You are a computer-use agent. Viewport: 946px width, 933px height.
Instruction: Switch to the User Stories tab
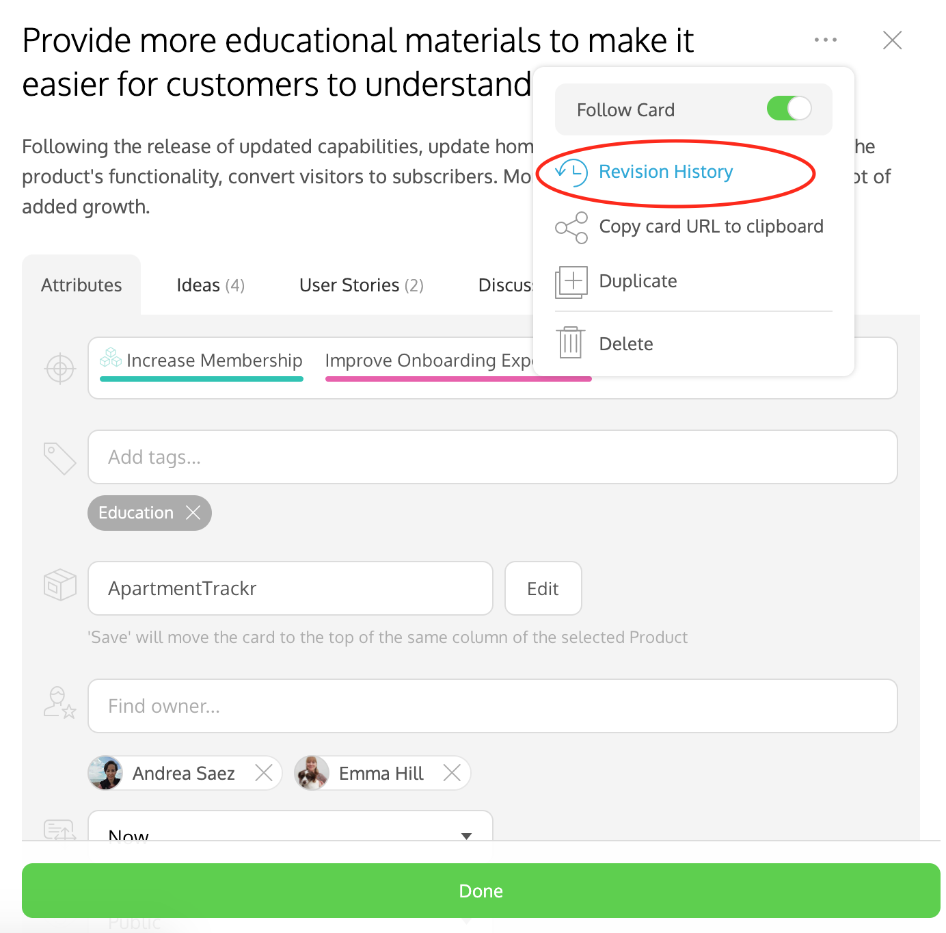tap(361, 285)
